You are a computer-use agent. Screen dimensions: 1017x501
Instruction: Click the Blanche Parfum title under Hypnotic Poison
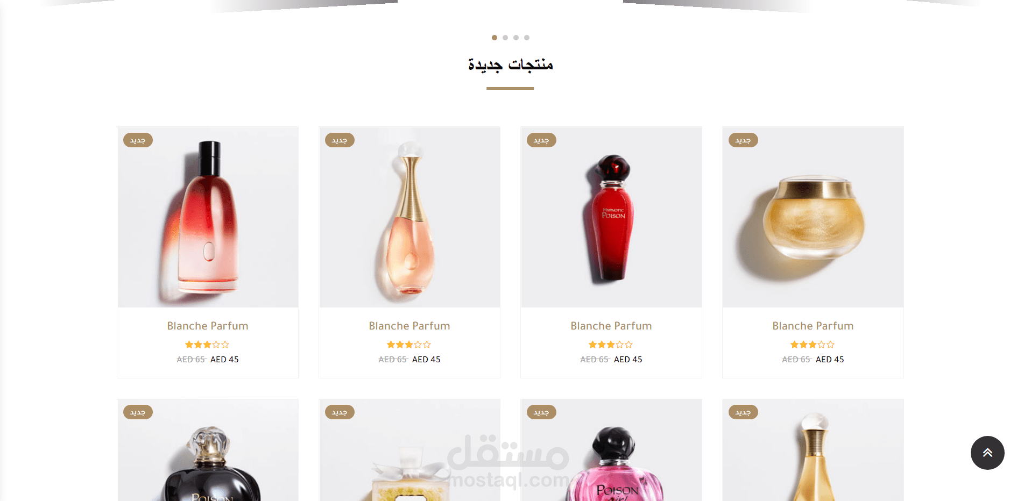pyautogui.click(x=611, y=326)
